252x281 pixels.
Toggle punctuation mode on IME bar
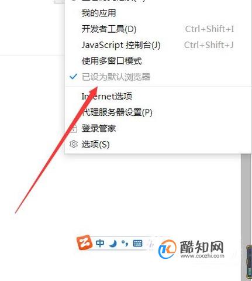coord(125,244)
